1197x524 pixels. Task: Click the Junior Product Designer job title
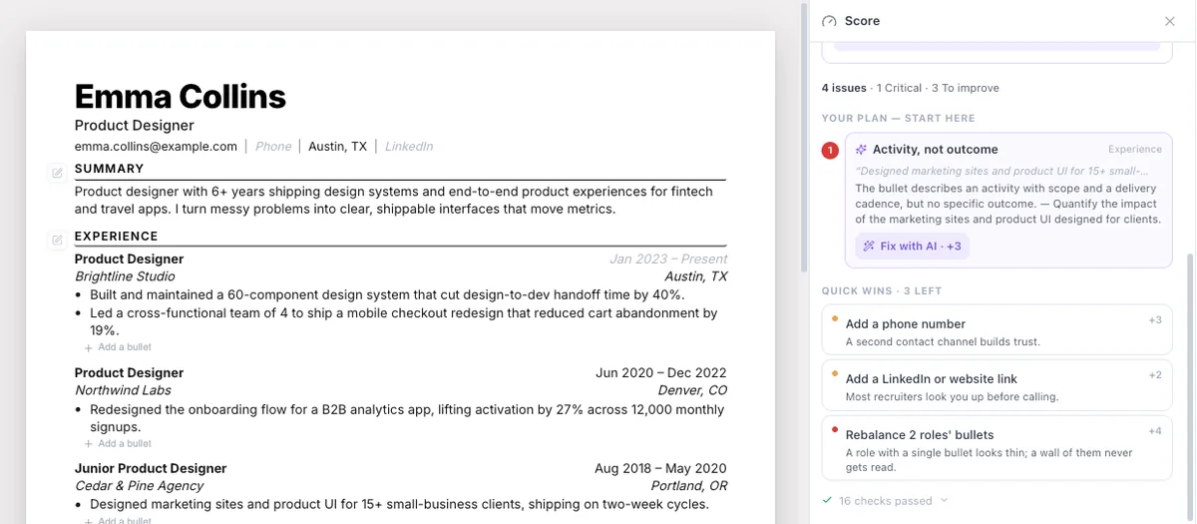tap(151, 469)
